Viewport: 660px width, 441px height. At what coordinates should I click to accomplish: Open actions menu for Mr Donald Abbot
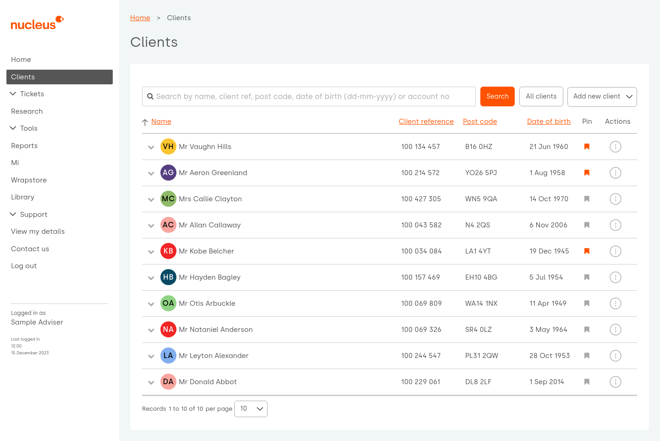[x=616, y=382]
